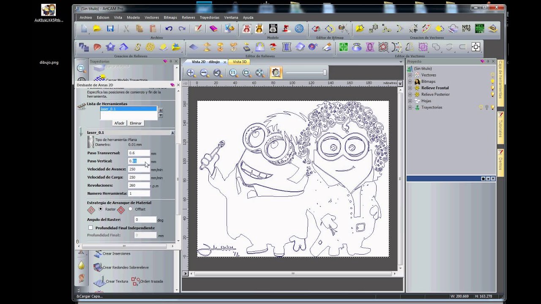The height and width of the screenshot is (304, 541).
Task: Open the view tabs dropdown arrow
Action: tap(401, 62)
